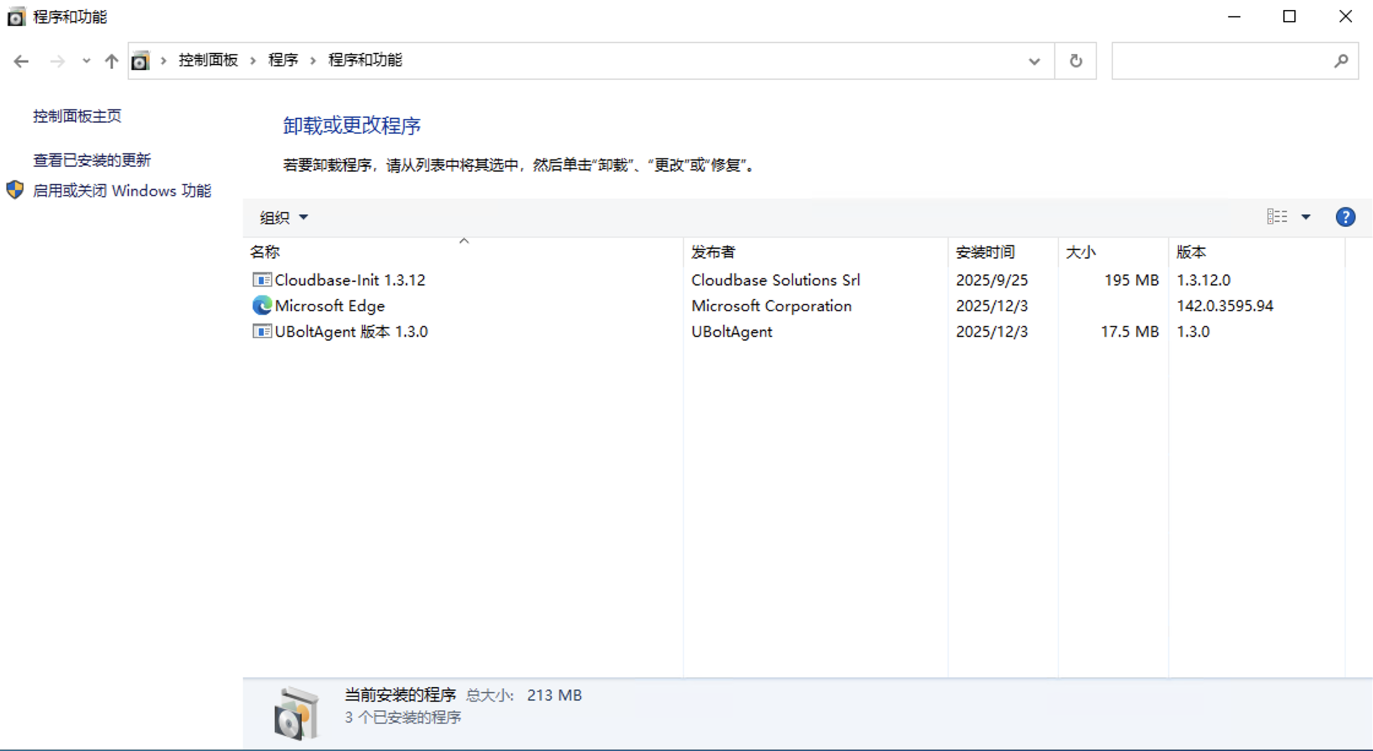1373x751 pixels.
Task: Open the help question mark icon
Action: 1345,217
